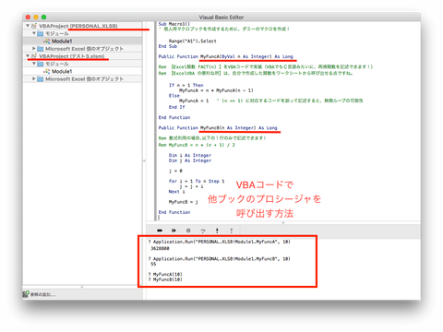
Task: Click the Run/Step debug toolbar icon
Action: [174, 231]
